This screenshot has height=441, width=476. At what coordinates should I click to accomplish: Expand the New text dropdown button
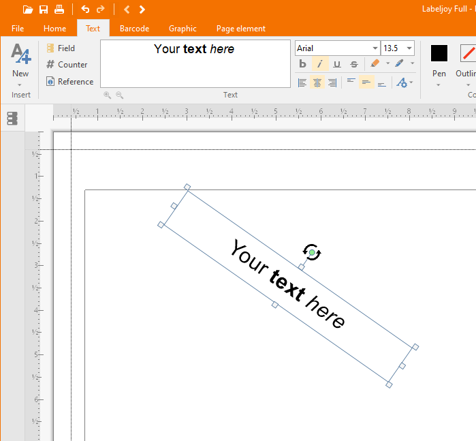point(20,85)
